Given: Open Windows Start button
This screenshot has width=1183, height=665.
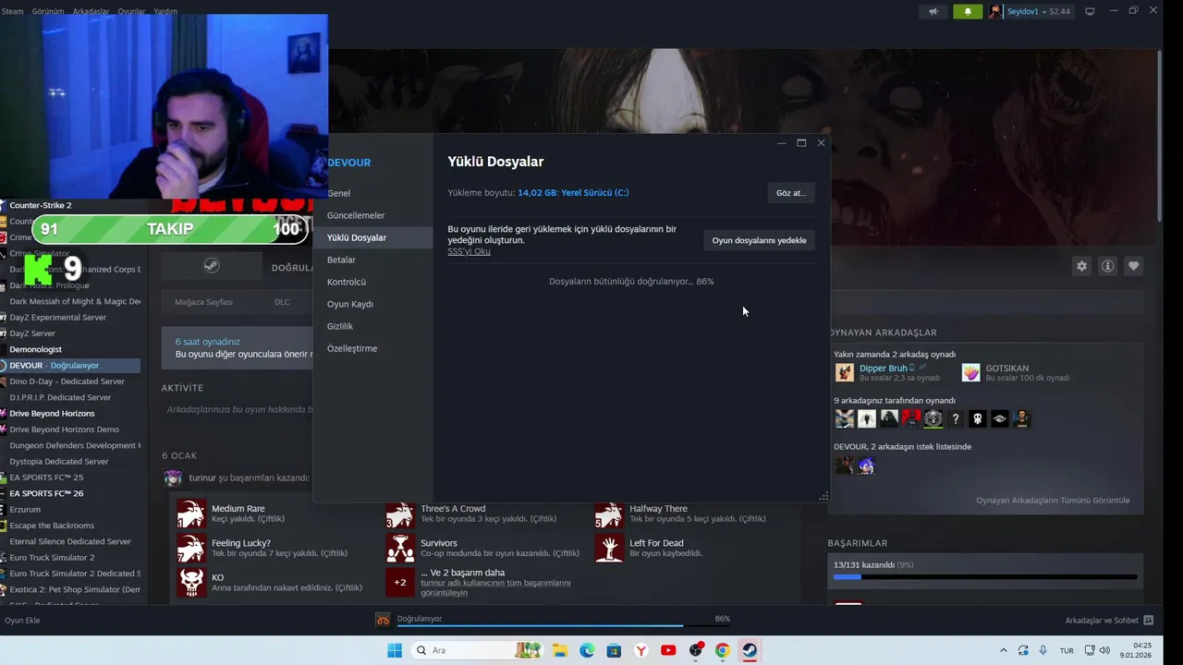Looking at the screenshot, I should (395, 650).
